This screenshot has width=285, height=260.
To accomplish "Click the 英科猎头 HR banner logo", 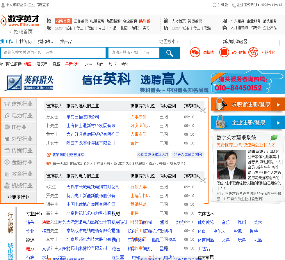I will (x=29, y=82).
